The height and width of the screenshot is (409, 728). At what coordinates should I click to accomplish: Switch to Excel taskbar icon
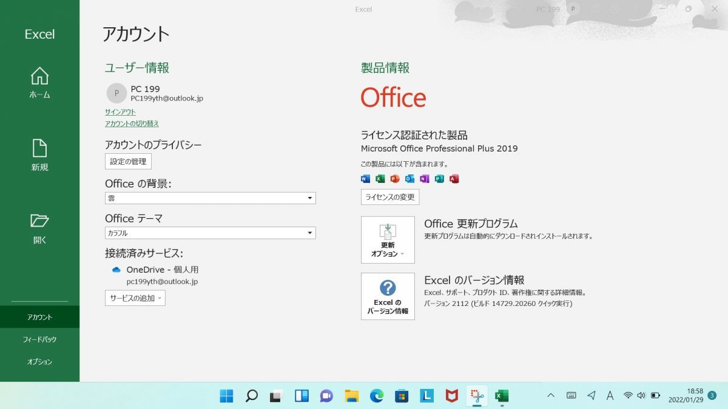click(x=502, y=396)
